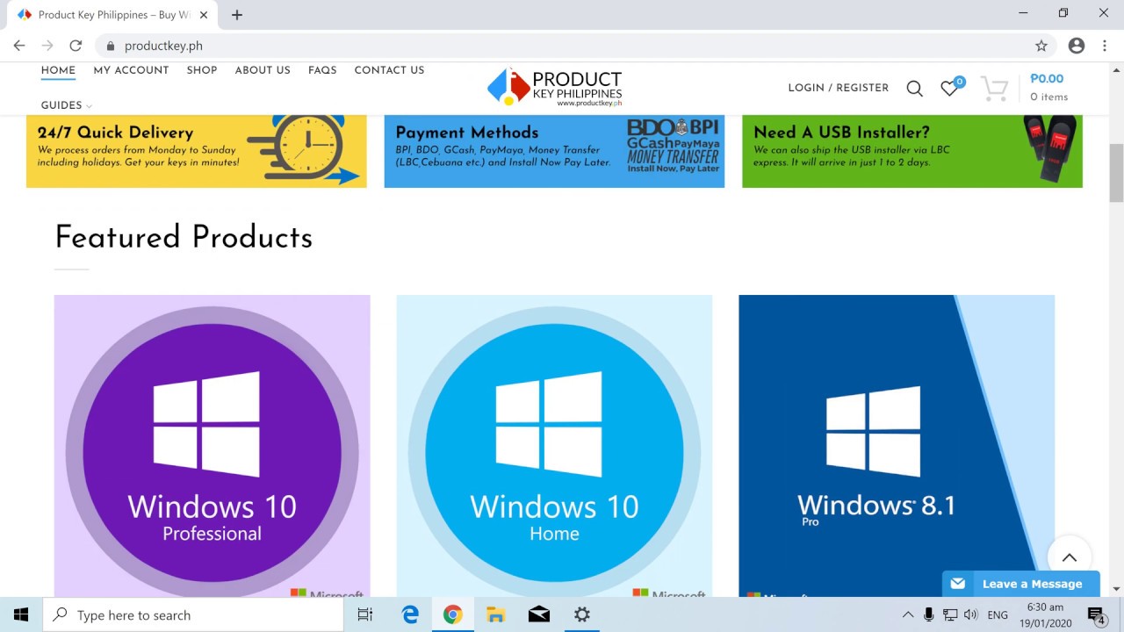Open a new tab with the plus button
The width and height of the screenshot is (1124, 632).
pos(237,15)
